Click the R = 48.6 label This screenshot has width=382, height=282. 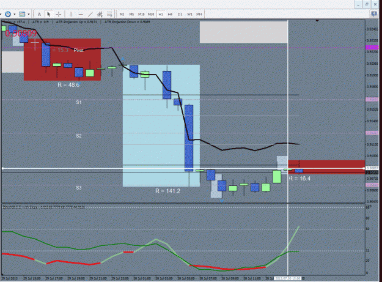click(x=68, y=85)
